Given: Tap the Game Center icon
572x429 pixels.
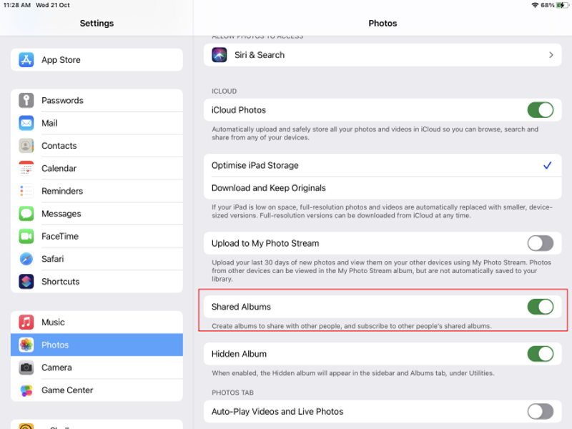Looking at the screenshot, I should [x=26, y=390].
